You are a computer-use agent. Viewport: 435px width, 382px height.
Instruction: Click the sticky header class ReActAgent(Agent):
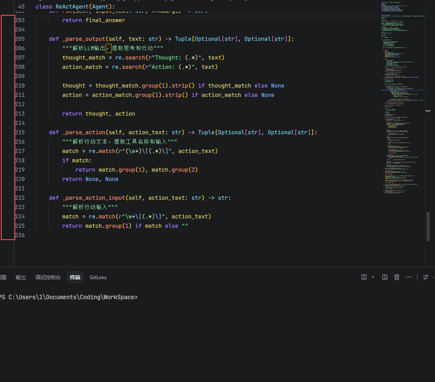(x=75, y=7)
